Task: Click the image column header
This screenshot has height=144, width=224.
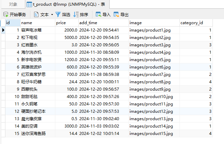Action: pyautogui.click(x=154, y=23)
